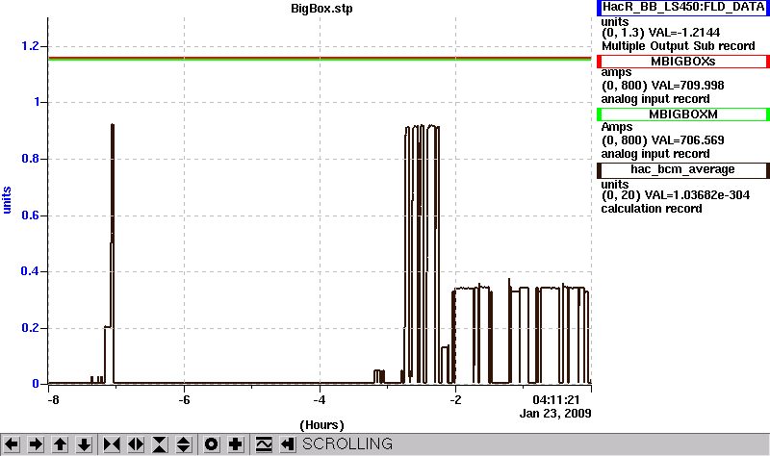Image resolution: width=770 pixels, height=456 pixels.
Task: Click the 'calculation record' description
Action: pos(652,209)
